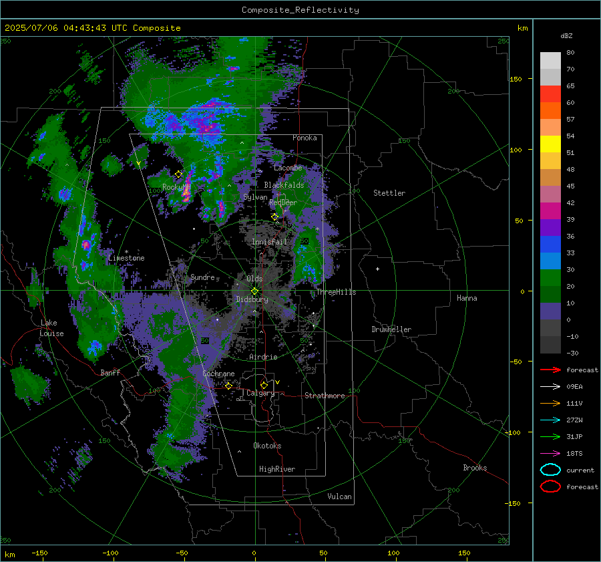Select the magenta 18TS arrow icon
The height and width of the screenshot is (562, 601).
(550, 454)
